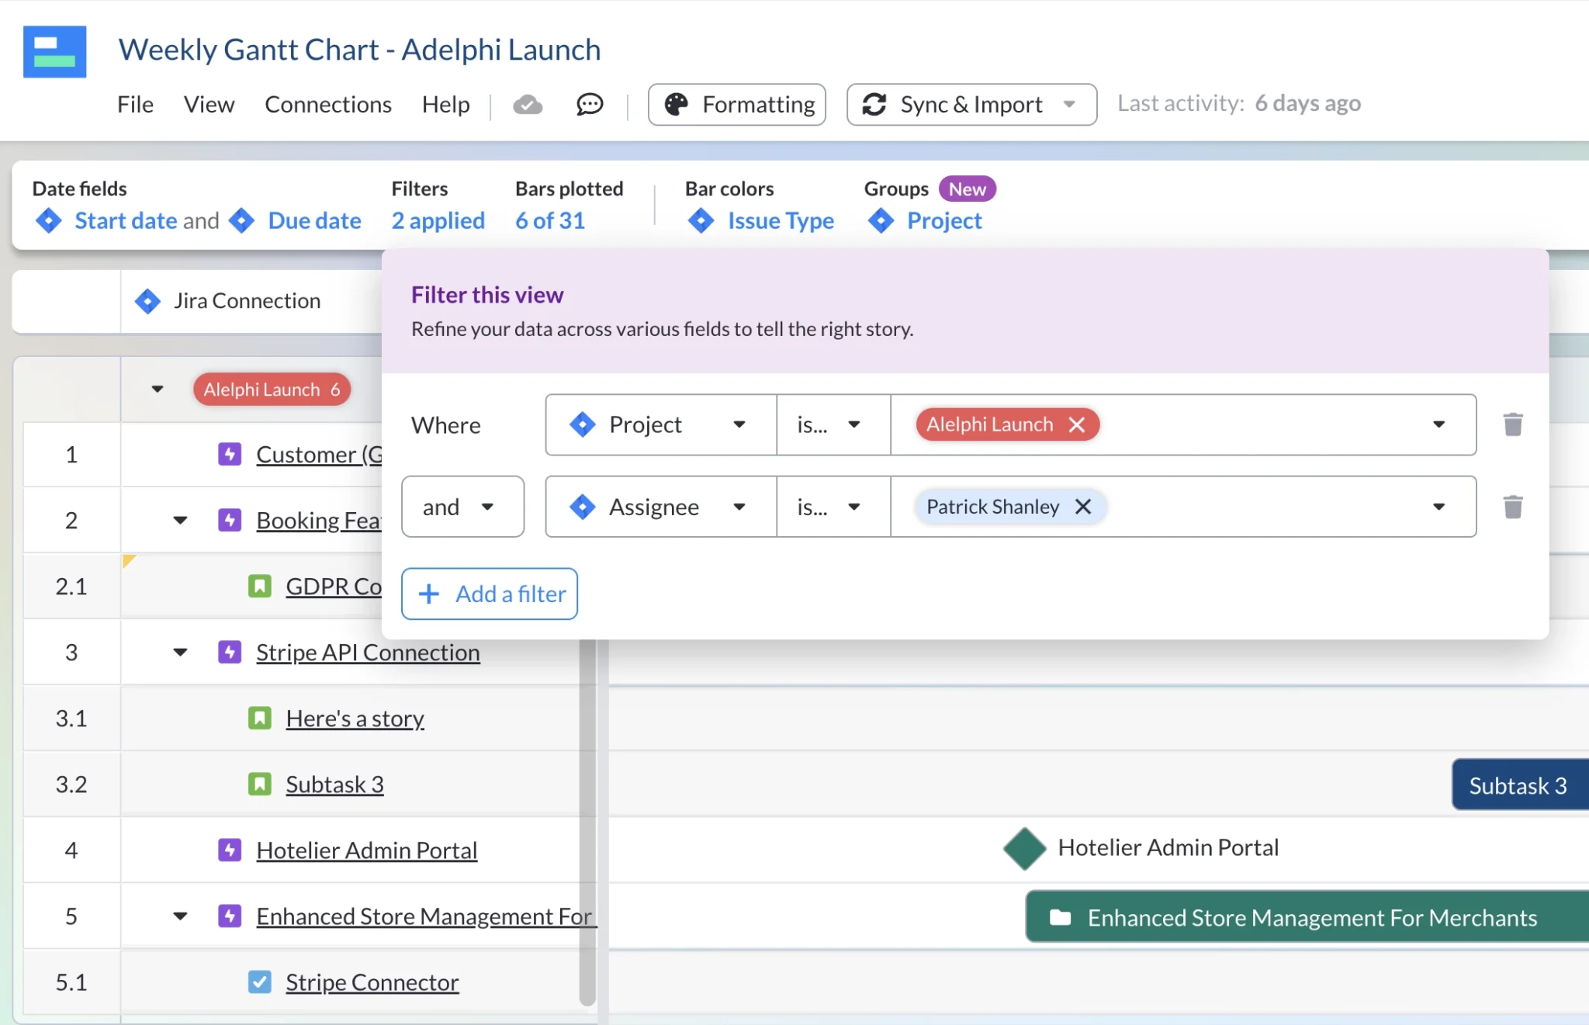
Task: Collapse the Booking Feature row
Action: 180,520
